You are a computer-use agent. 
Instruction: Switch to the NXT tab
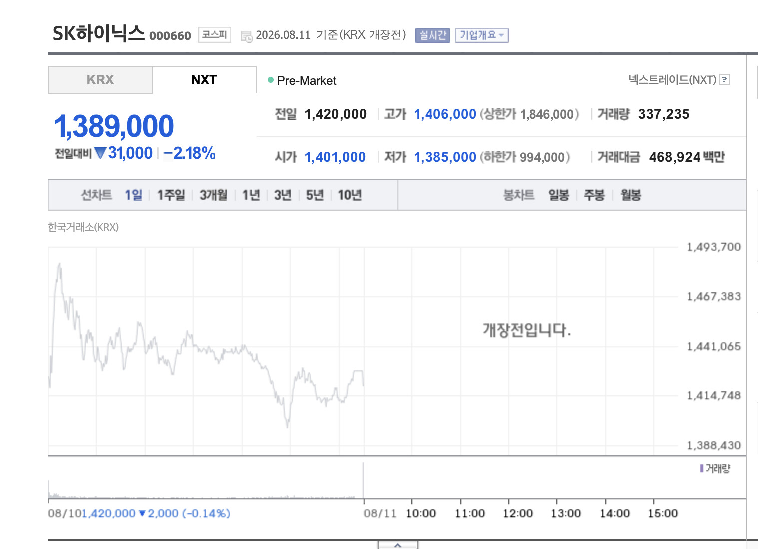tap(204, 80)
